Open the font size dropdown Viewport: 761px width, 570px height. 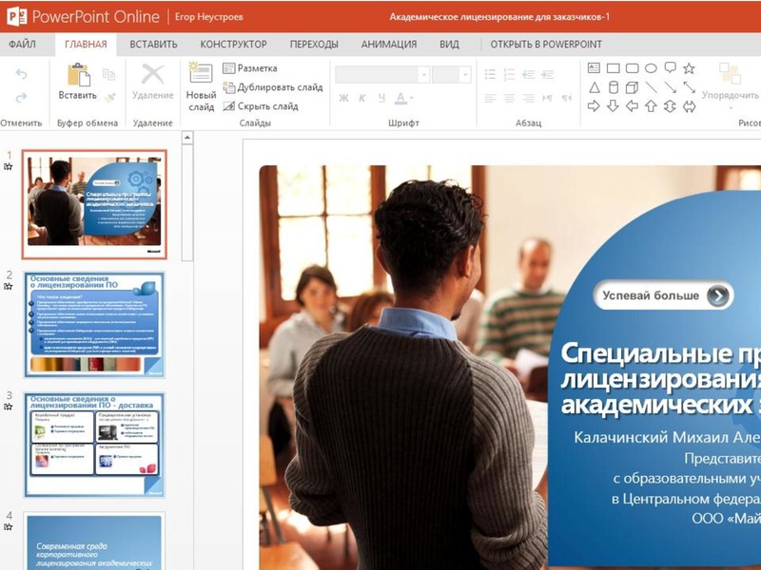click(x=465, y=74)
